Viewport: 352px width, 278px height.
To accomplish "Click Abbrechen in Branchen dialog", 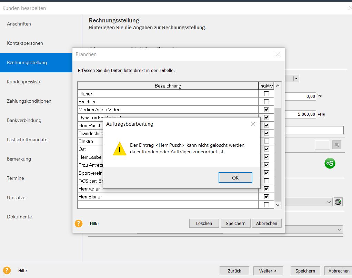I will pos(267,223).
